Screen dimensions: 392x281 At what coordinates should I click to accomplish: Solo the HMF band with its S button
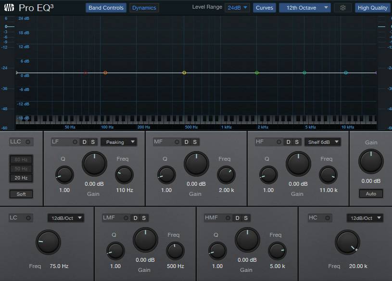[246, 218]
